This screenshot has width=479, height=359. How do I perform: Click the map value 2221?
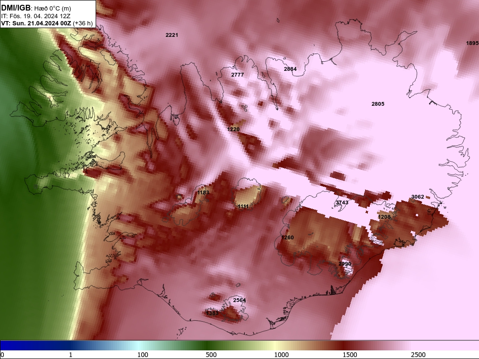click(x=171, y=35)
